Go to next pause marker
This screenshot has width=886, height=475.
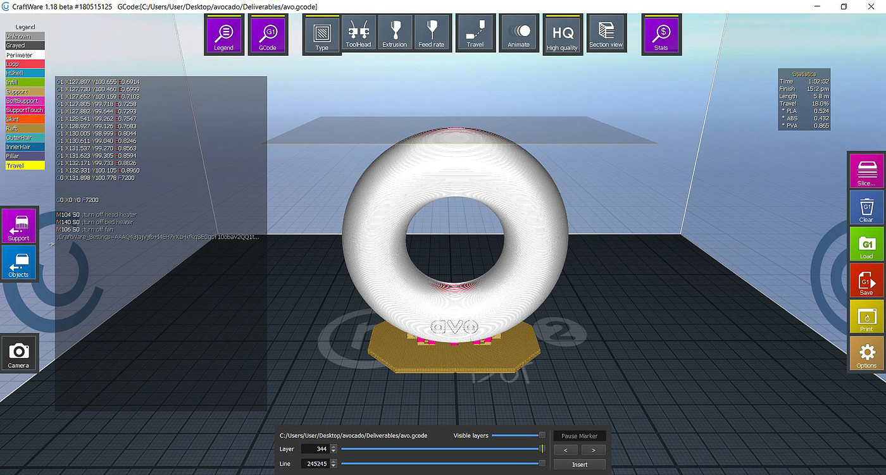[593, 450]
